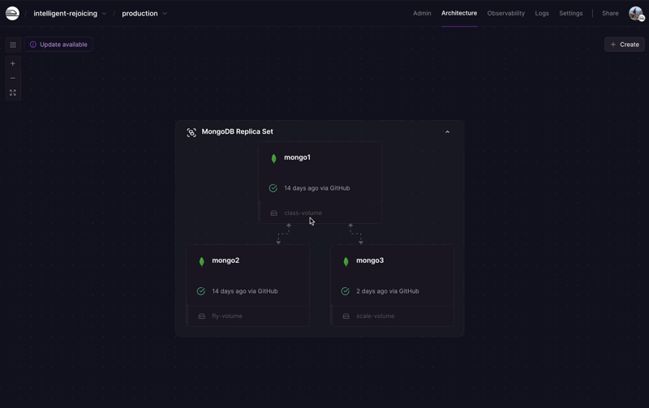This screenshot has height=408, width=649.
Task: Open the Settings tab
Action: [571, 13]
